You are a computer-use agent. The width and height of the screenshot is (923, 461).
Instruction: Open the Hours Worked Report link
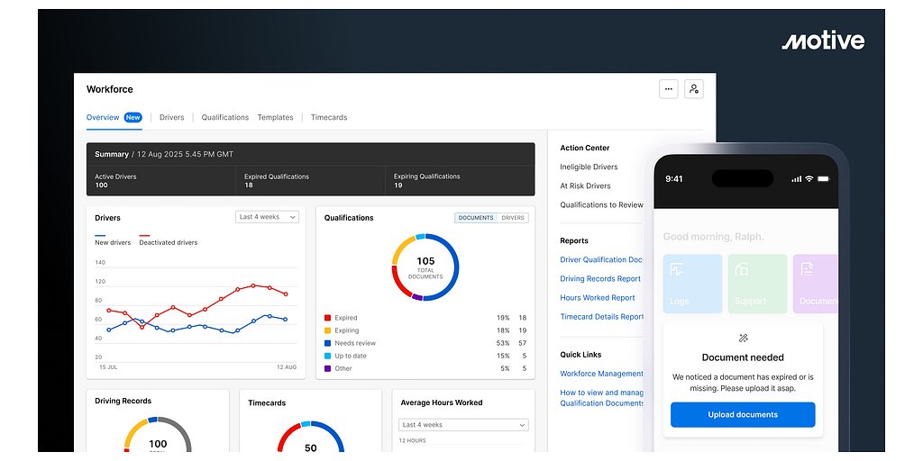598,297
